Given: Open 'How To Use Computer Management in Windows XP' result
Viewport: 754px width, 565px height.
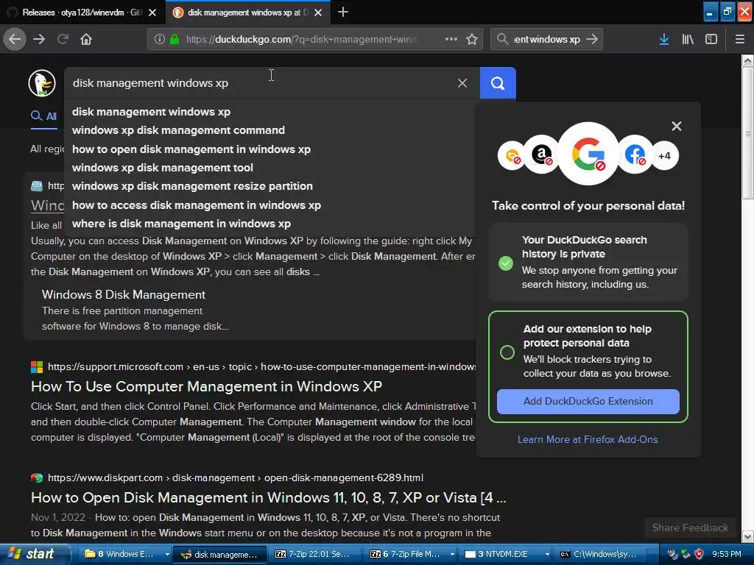Looking at the screenshot, I should tap(206, 386).
